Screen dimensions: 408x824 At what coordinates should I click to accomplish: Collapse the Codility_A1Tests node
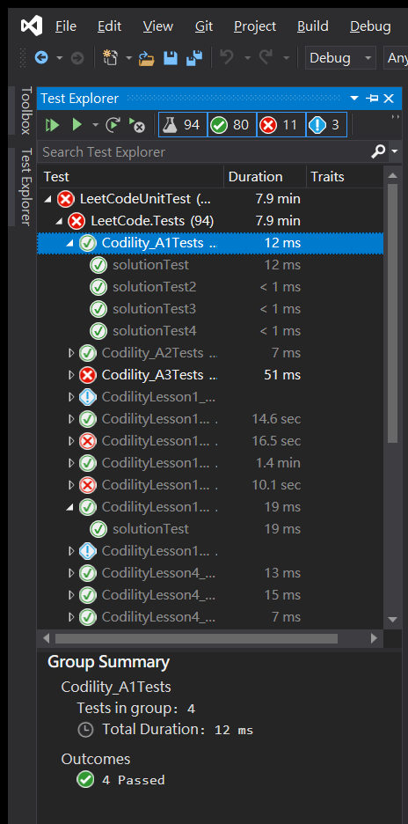pyautogui.click(x=69, y=243)
